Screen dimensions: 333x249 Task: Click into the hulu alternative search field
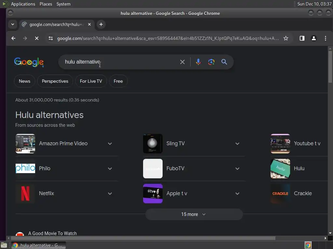pyautogui.click(x=121, y=62)
